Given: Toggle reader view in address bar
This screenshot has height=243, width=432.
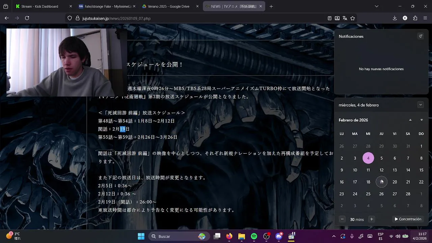Looking at the screenshot, I should pyautogui.click(x=329, y=18).
